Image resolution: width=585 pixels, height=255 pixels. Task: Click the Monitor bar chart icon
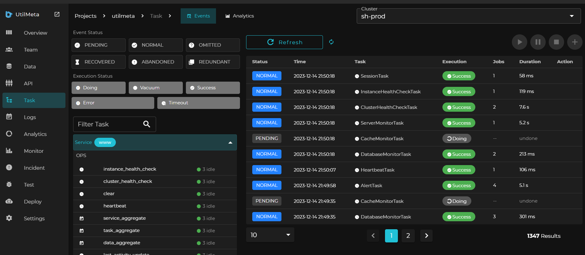pos(9,150)
